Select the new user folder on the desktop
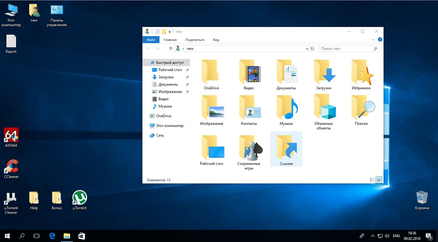The width and height of the screenshot is (438, 242). (x=34, y=13)
